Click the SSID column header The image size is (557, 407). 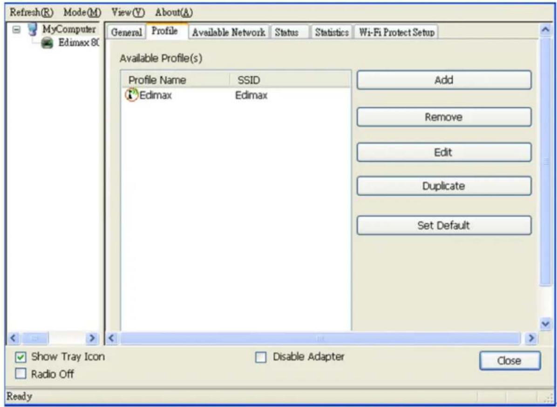[290, 80]
